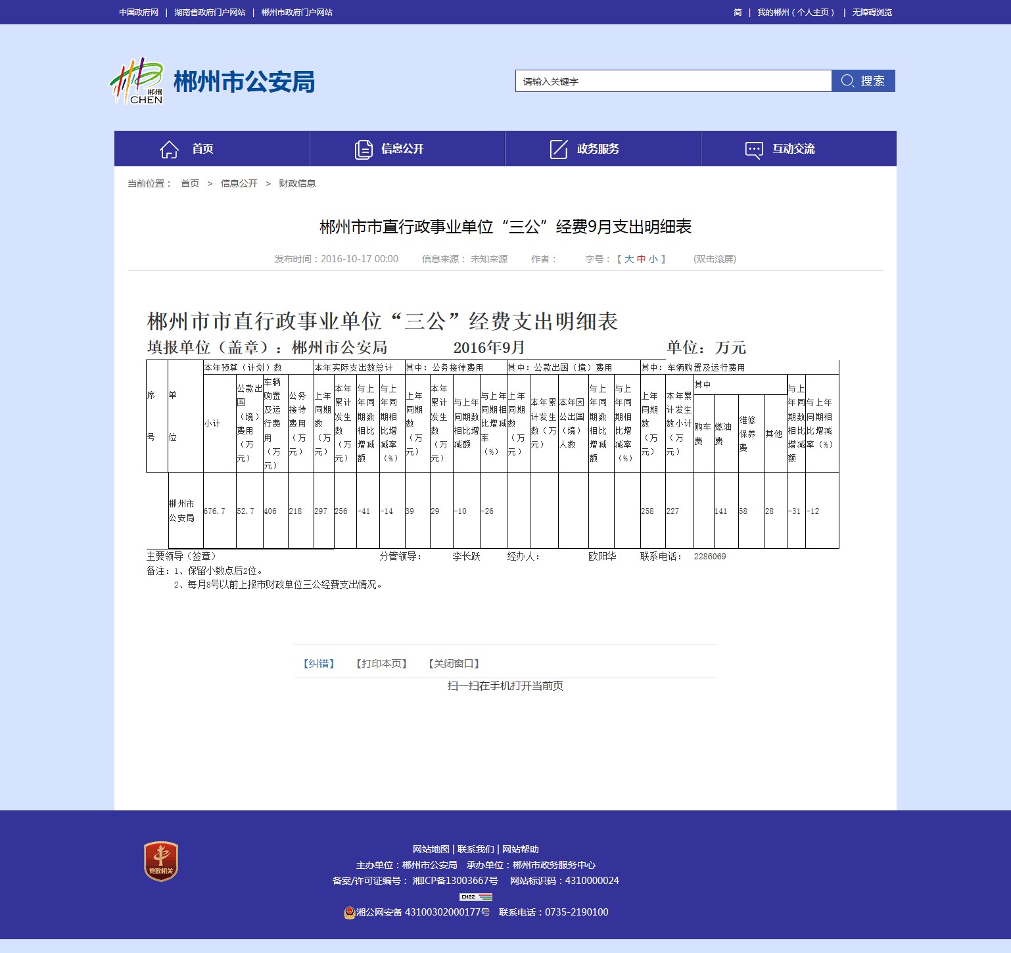Viewport: 1011px width, 953px height.
Task: Switch to simplified Chinese via 简 link
Action: click(x=738, y=12)
